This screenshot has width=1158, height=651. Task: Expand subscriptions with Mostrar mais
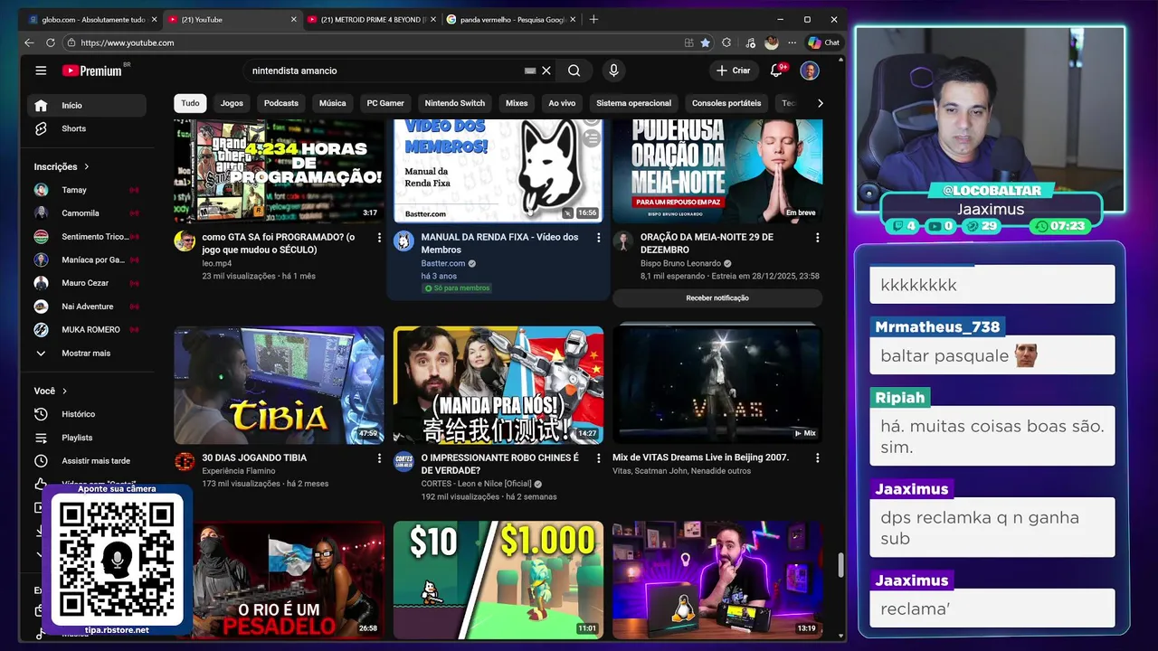tap(87, 354)
